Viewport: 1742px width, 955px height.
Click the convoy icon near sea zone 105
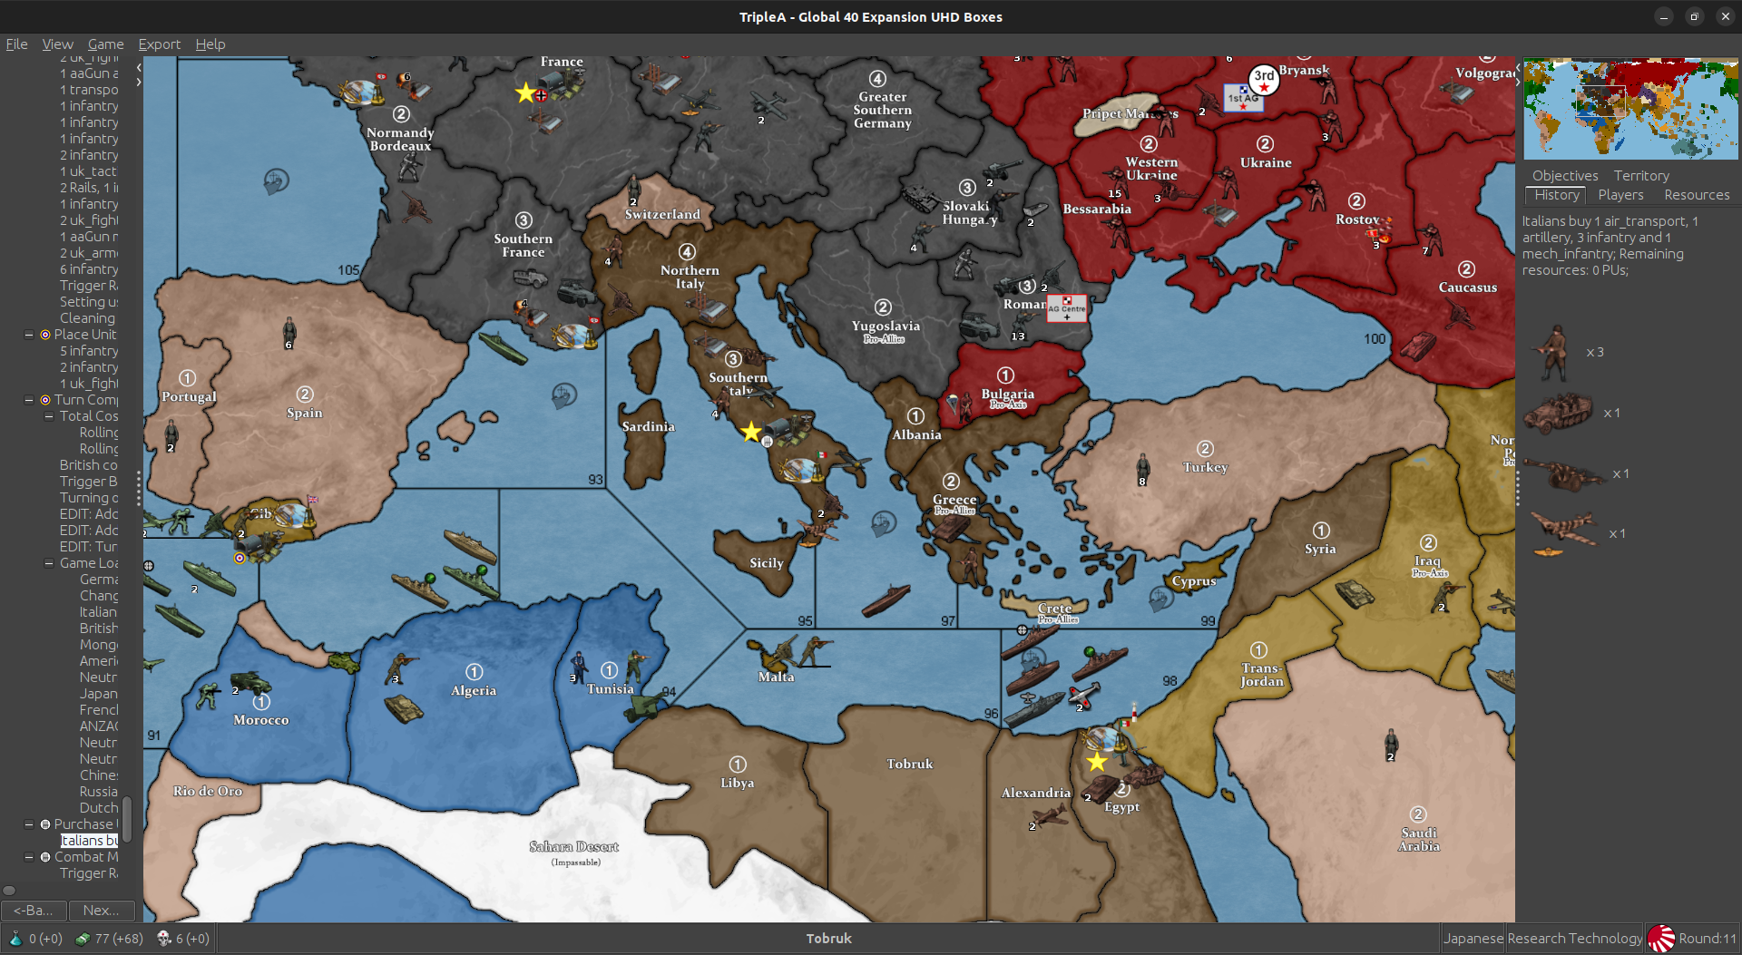pos(276,181)
